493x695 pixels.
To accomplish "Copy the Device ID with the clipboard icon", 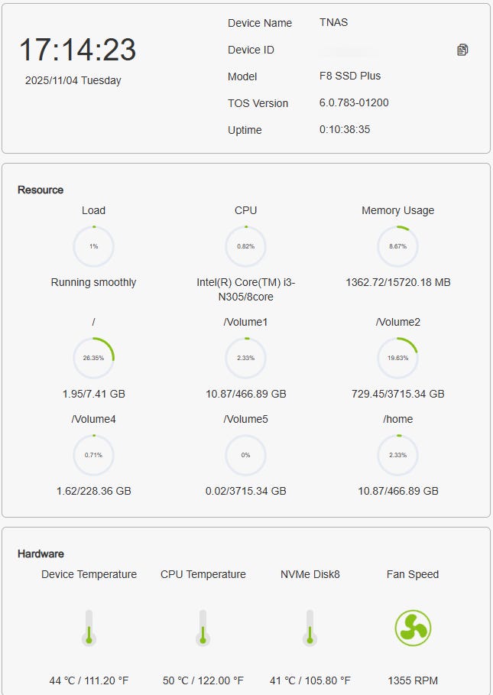I will click(462, 50).
